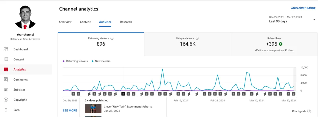Click 'Returning viewers' legend label above chart
This screenshot has width=318, height=117.
tap(77, 61)
